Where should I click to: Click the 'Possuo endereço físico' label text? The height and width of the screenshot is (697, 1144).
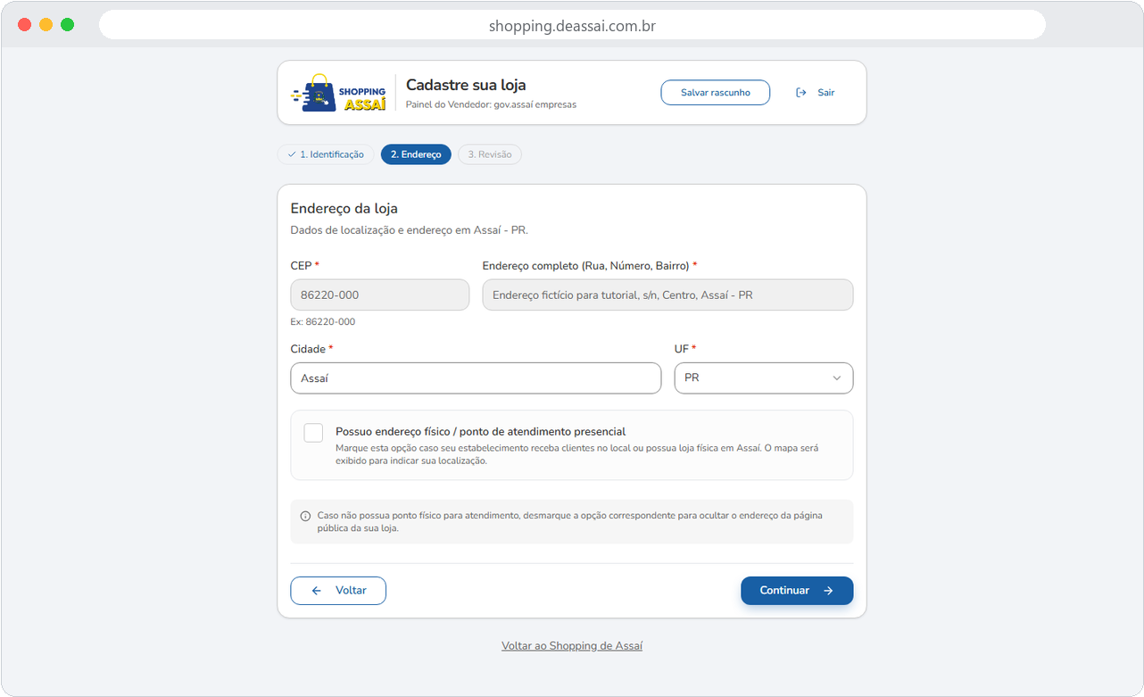(481, 431)
